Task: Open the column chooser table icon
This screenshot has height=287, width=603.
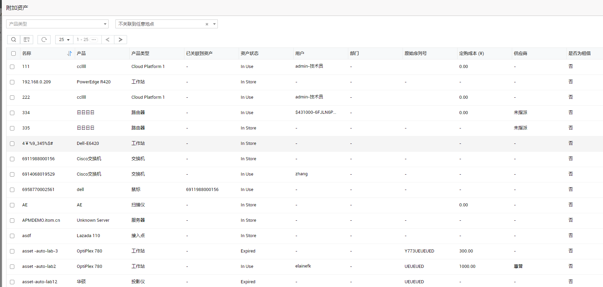Action: tap(27, 40)
